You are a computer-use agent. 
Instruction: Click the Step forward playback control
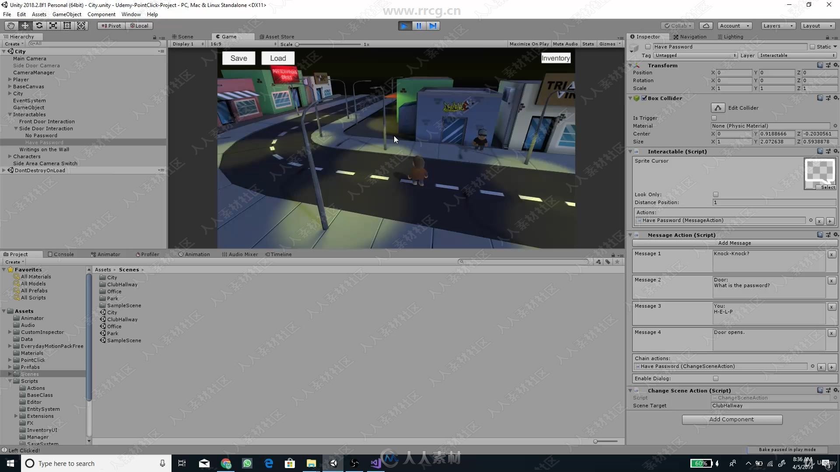[432, 25]
